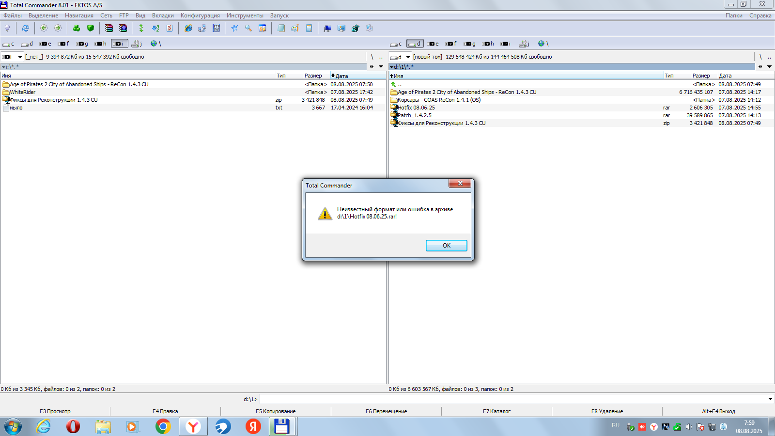Viewport: 775px width, 436px height.
Task: Open command line history dropdown arrow
Action: (x=770, y=399)
